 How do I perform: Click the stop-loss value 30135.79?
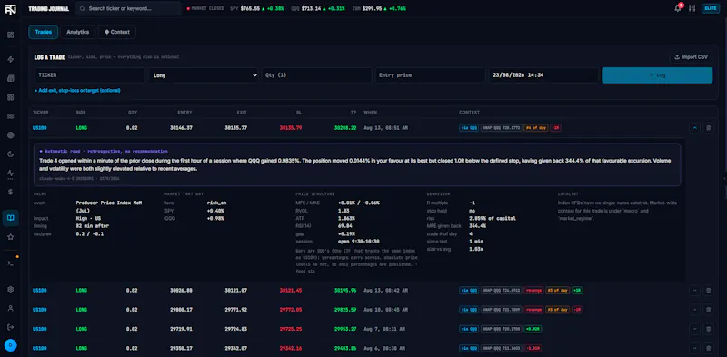coord(290,128)
